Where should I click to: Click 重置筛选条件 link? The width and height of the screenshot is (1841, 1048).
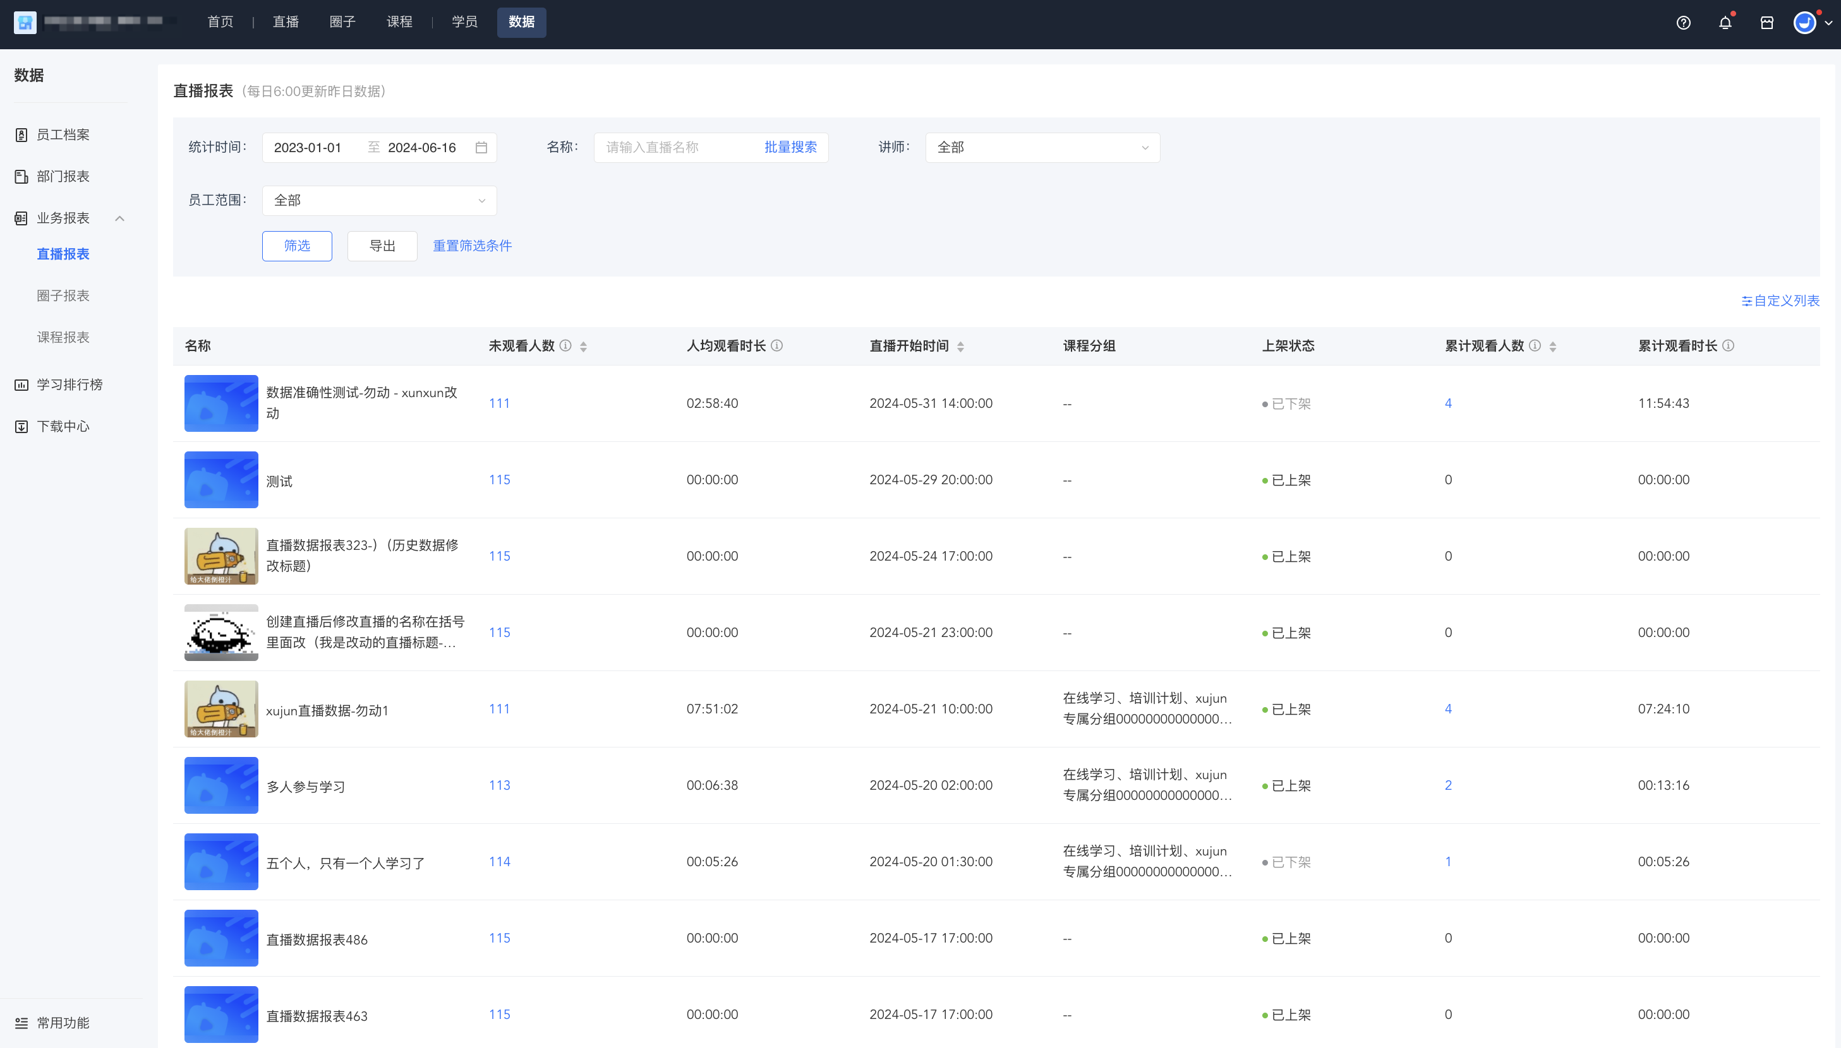(x=473, y=246)
